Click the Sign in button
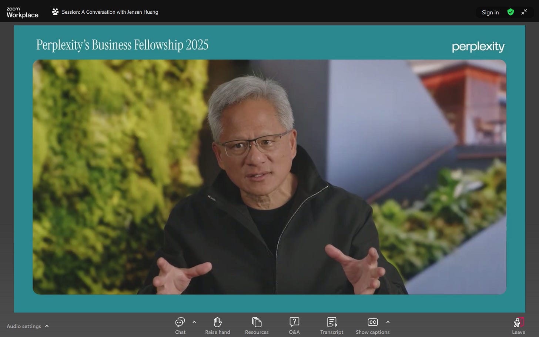 coord(490,12)
